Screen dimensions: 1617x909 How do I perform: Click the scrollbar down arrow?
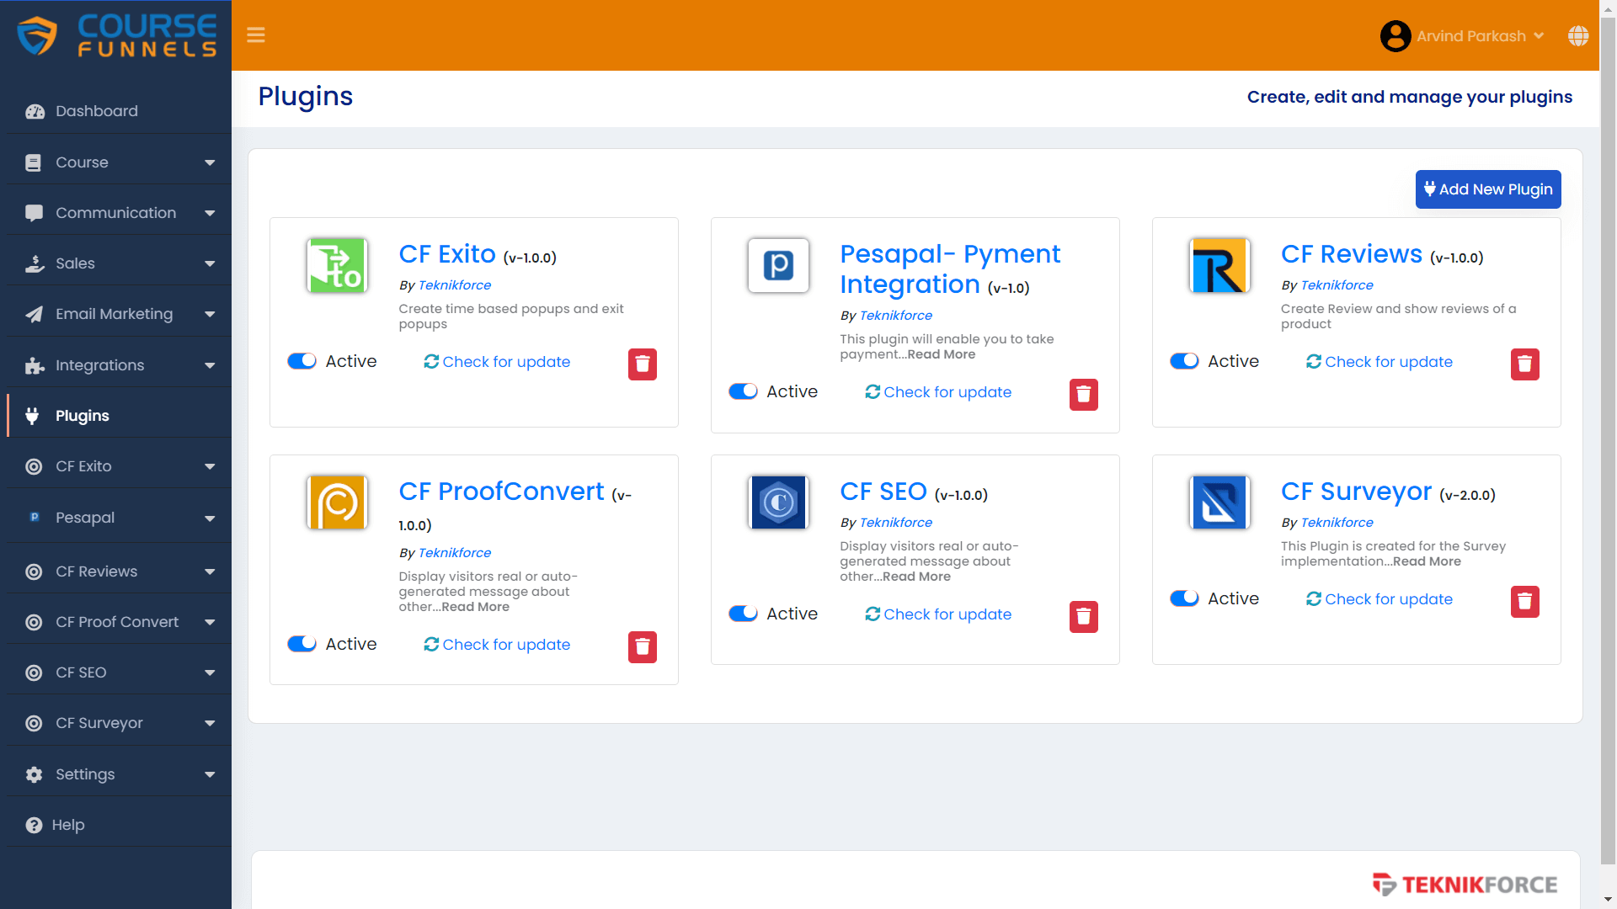click(1608, 900)
